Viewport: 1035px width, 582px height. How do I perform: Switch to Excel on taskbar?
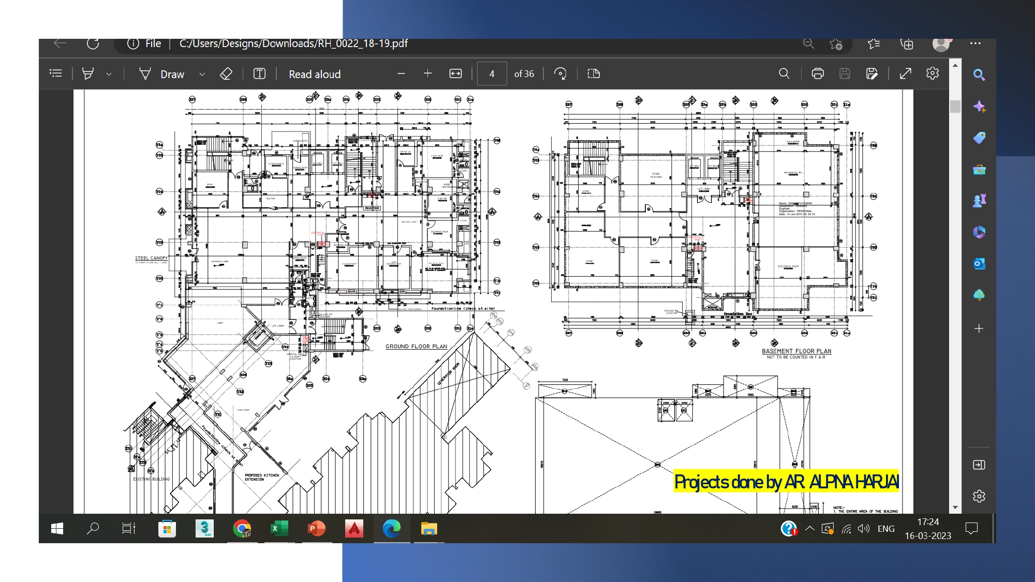[279, 529]
